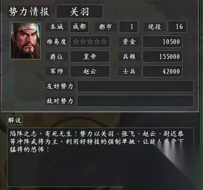The height and width of the screenshot is (190, 203).
Task: Select the 皇帝 rank field
Action: point(90,56)
